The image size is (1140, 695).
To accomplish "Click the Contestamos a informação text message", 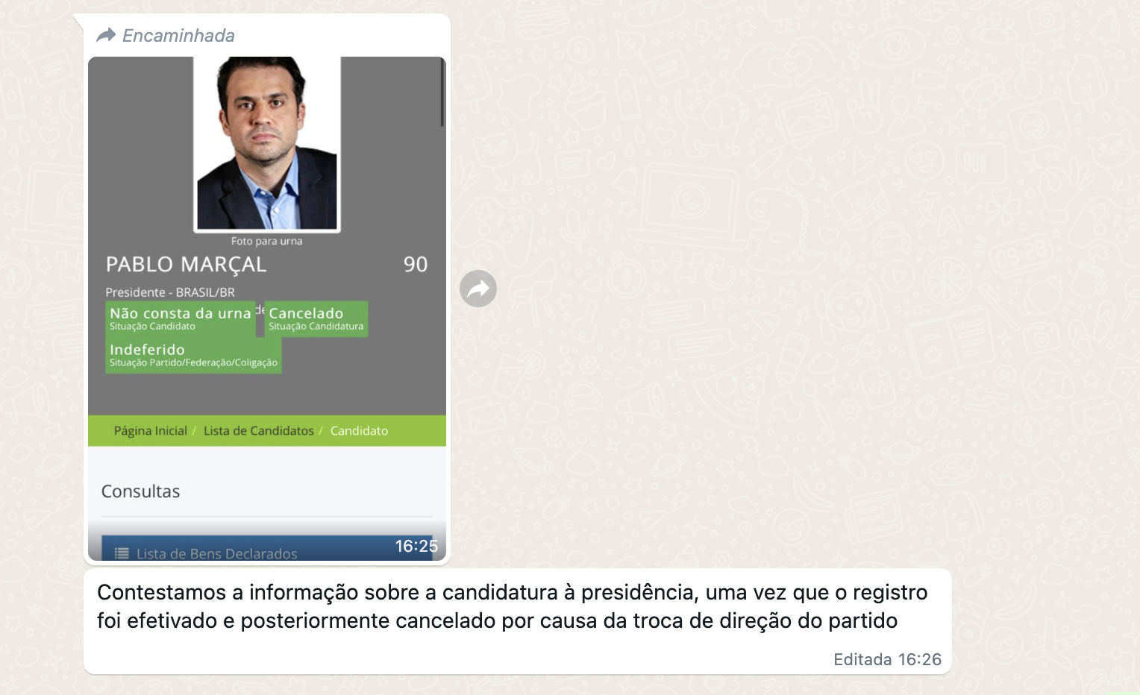I will click(x=513, y=606).
